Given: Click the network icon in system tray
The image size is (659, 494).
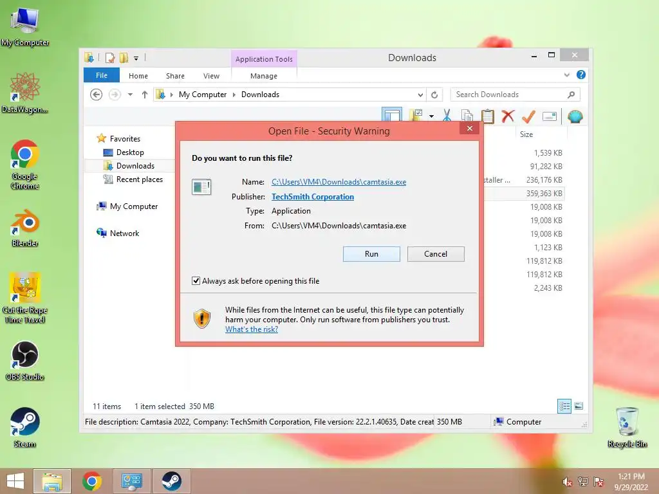Looking at the screenshot, I should (x=583, y=481).
